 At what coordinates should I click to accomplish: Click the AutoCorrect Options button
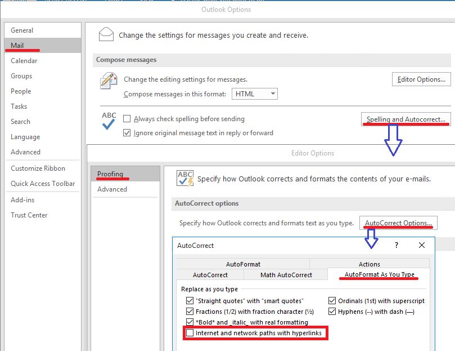point(398,223)
